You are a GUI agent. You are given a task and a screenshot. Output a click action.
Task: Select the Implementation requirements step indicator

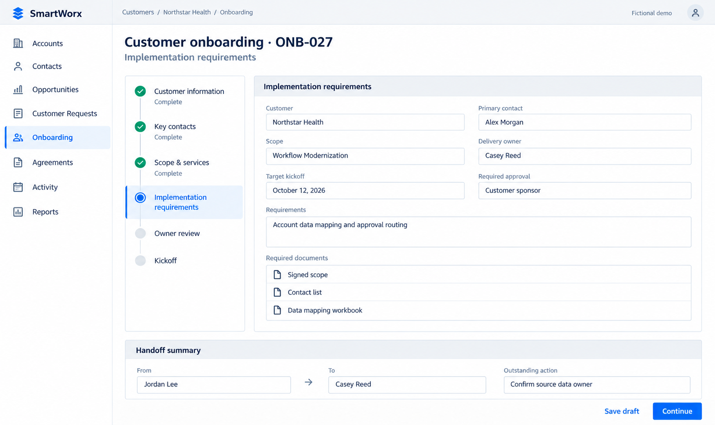tap(140, 198)
